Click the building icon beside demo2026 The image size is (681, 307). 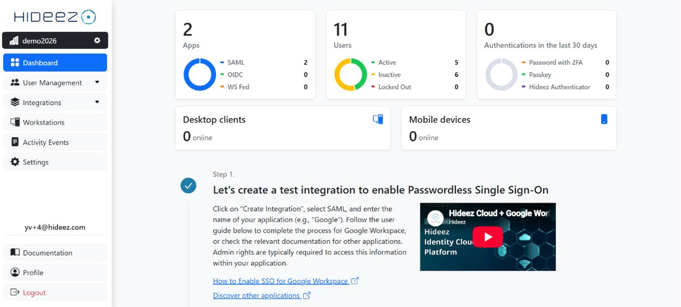click(x=14, y=41)
